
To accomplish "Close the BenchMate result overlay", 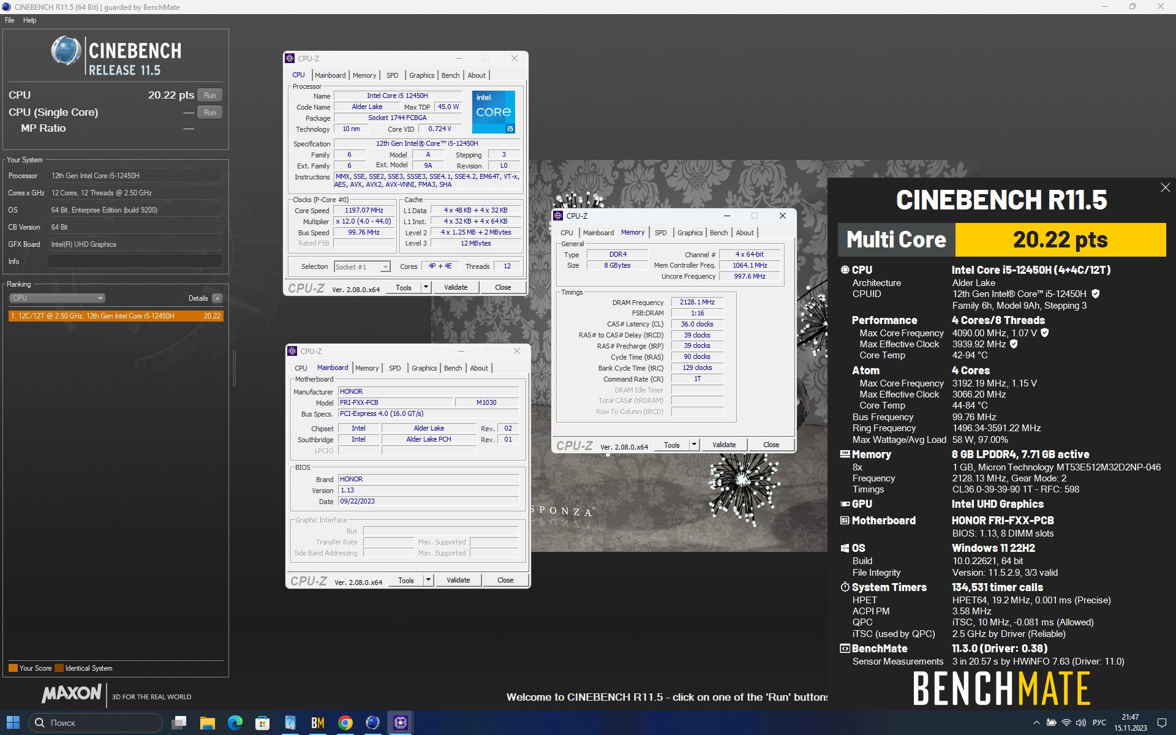I will click(1165, 187).
